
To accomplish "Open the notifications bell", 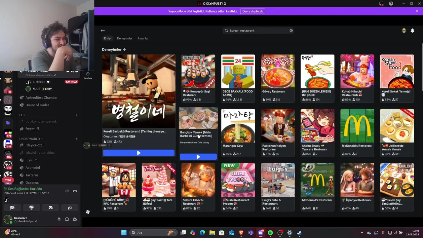I will (412, 30).
